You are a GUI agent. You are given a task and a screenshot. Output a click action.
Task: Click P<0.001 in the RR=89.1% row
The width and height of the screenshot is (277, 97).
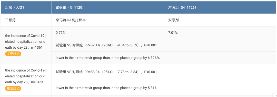(151, 45)
